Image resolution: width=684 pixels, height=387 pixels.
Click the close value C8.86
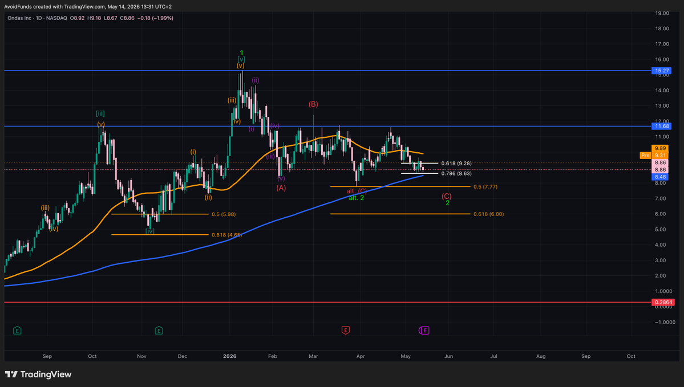[127, 18]
